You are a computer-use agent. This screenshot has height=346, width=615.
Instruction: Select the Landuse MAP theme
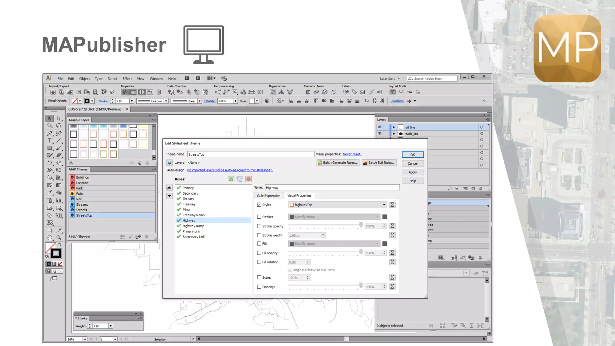[x=112, y=183]
